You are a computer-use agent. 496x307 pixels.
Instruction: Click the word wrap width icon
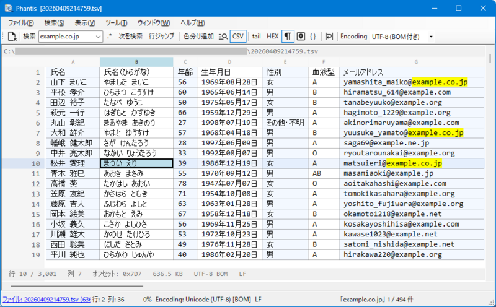pyautogui.click(x=329, y=37)
